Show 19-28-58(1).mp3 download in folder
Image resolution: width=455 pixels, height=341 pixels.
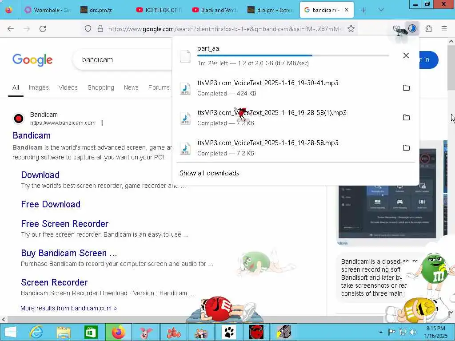click(406, 118)
